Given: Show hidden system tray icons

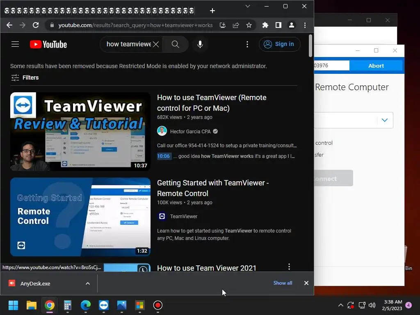Looking at the screenshot, I should coord(341,305).
